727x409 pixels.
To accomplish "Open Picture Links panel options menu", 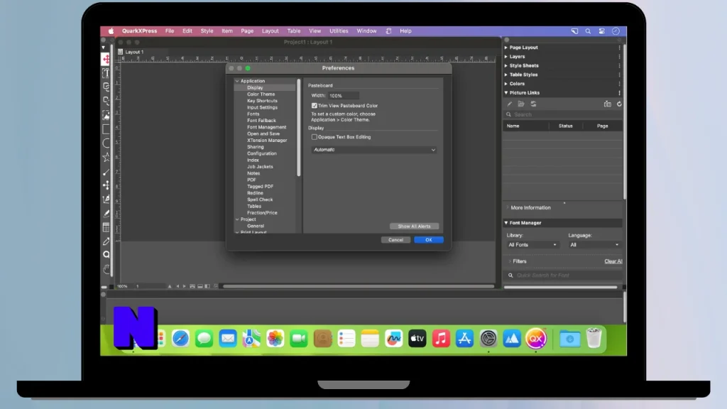I will (x=619, y=93).
